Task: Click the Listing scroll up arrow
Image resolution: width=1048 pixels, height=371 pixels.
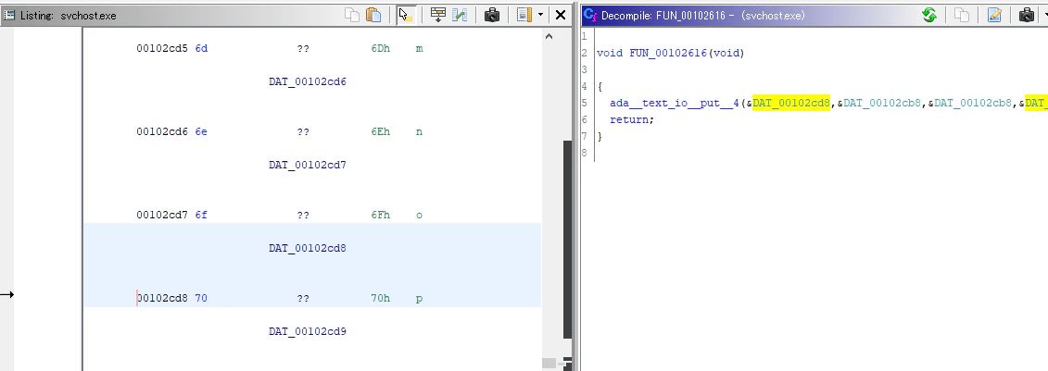Action: (x=549, y=36)
